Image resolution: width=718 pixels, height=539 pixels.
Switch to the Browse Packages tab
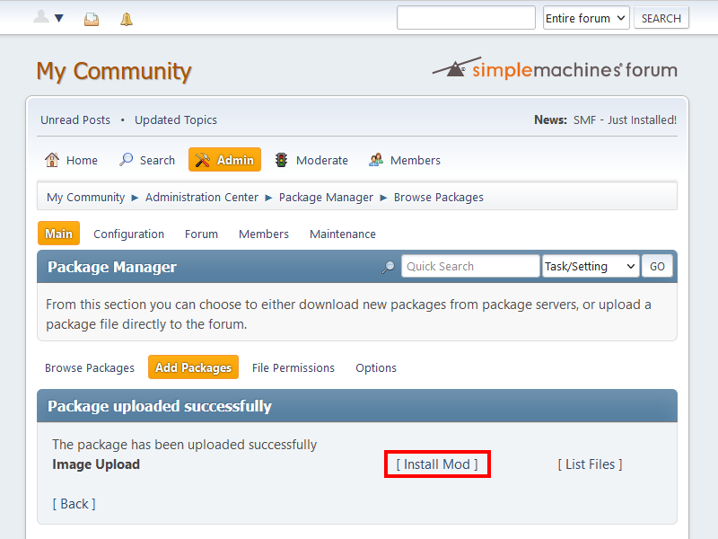pos(90,367)
